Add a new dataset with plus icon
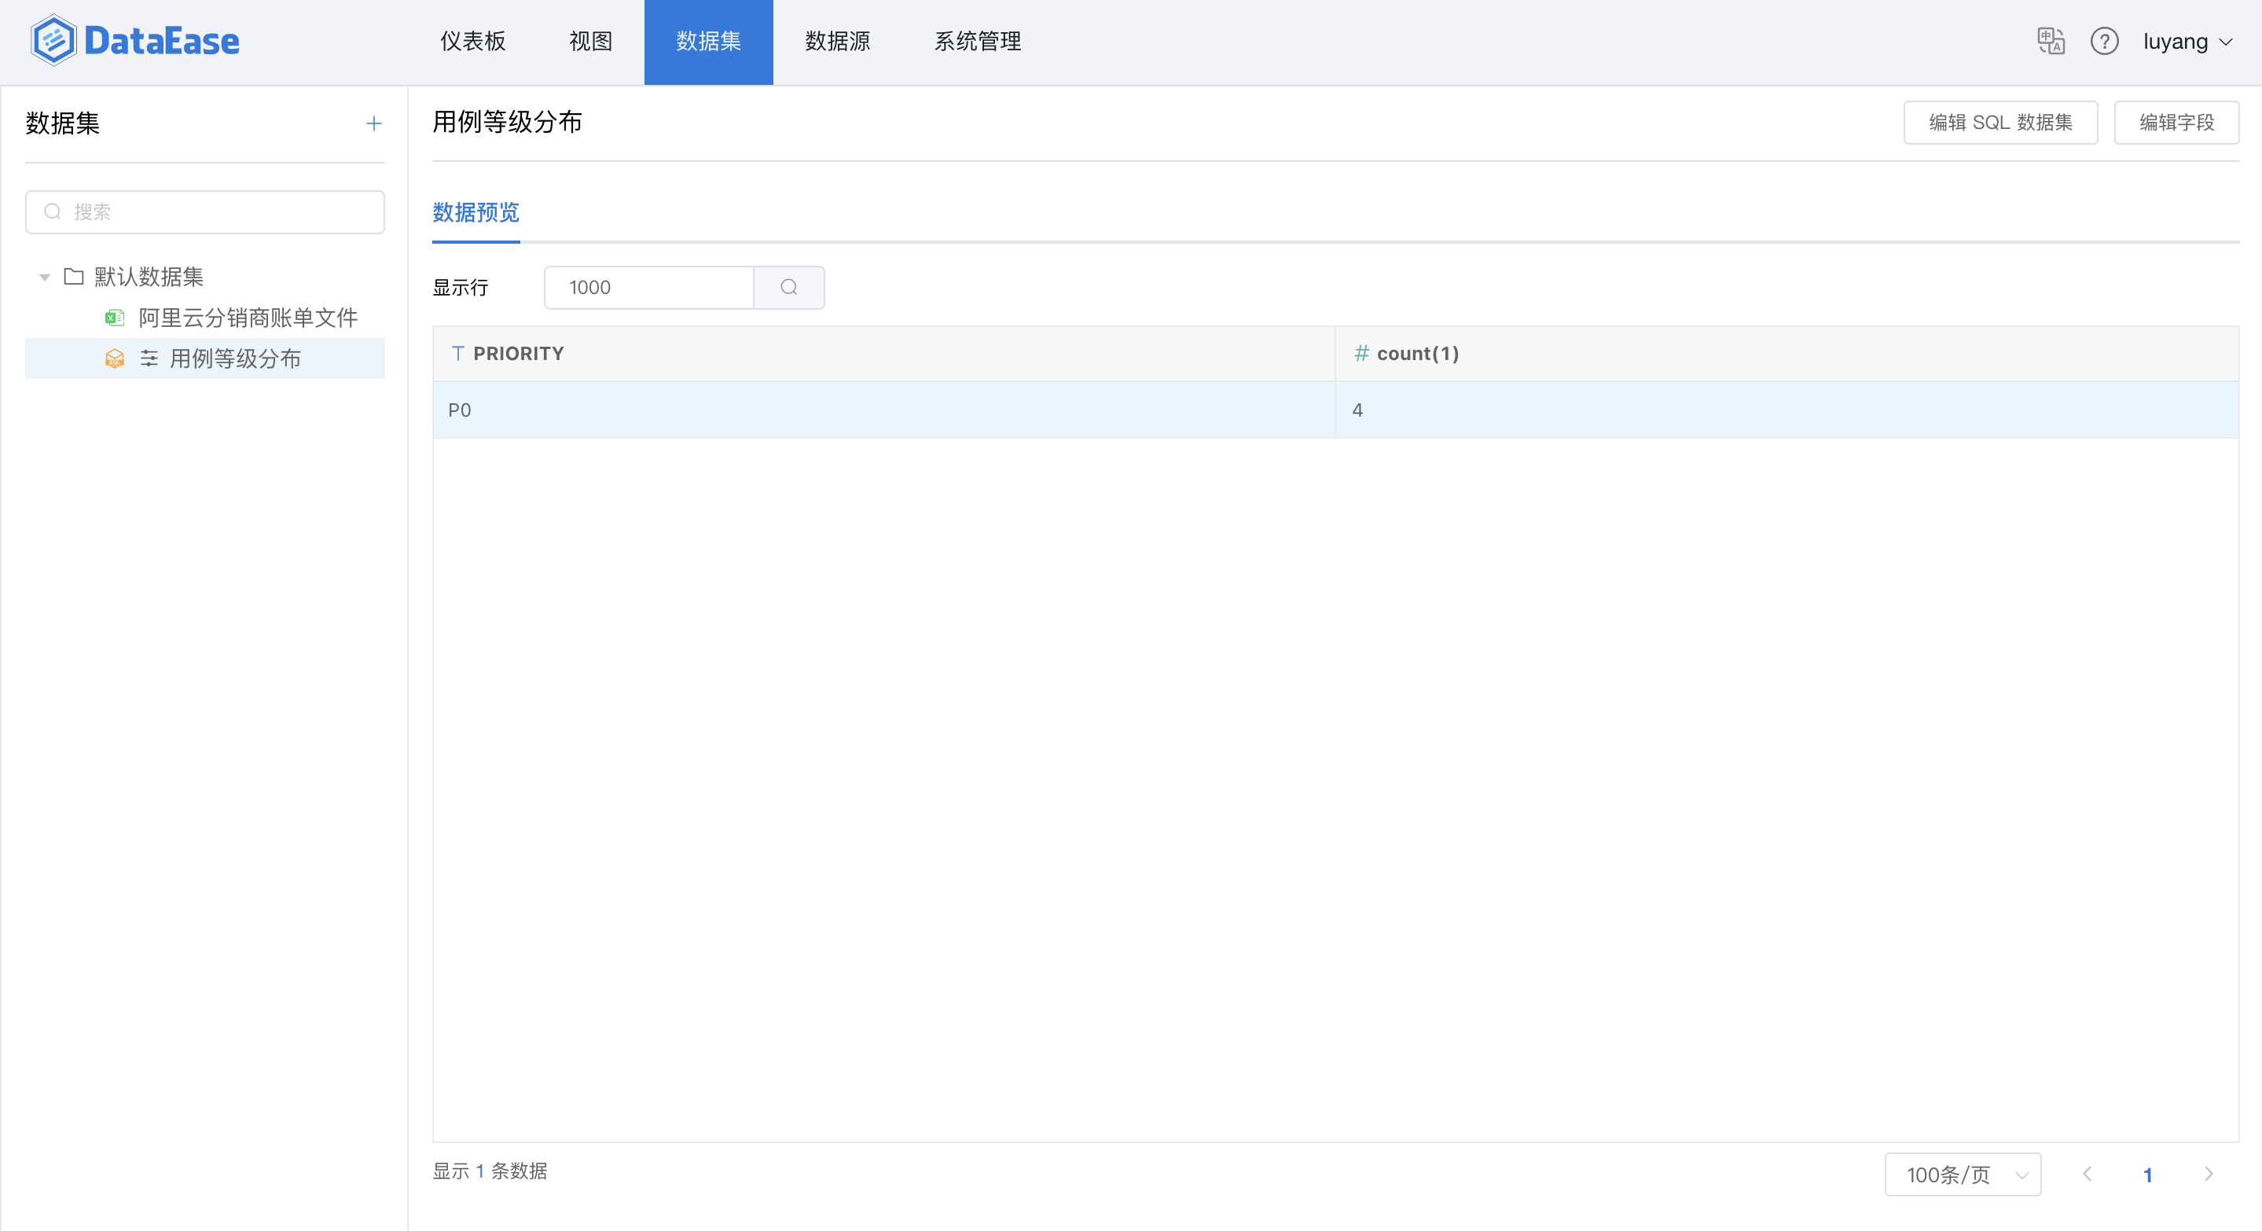 click(x=373, y=123)
